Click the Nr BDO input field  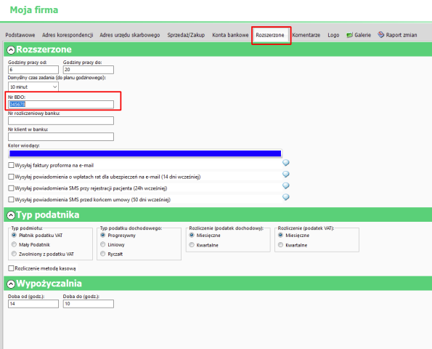point(61,104)
